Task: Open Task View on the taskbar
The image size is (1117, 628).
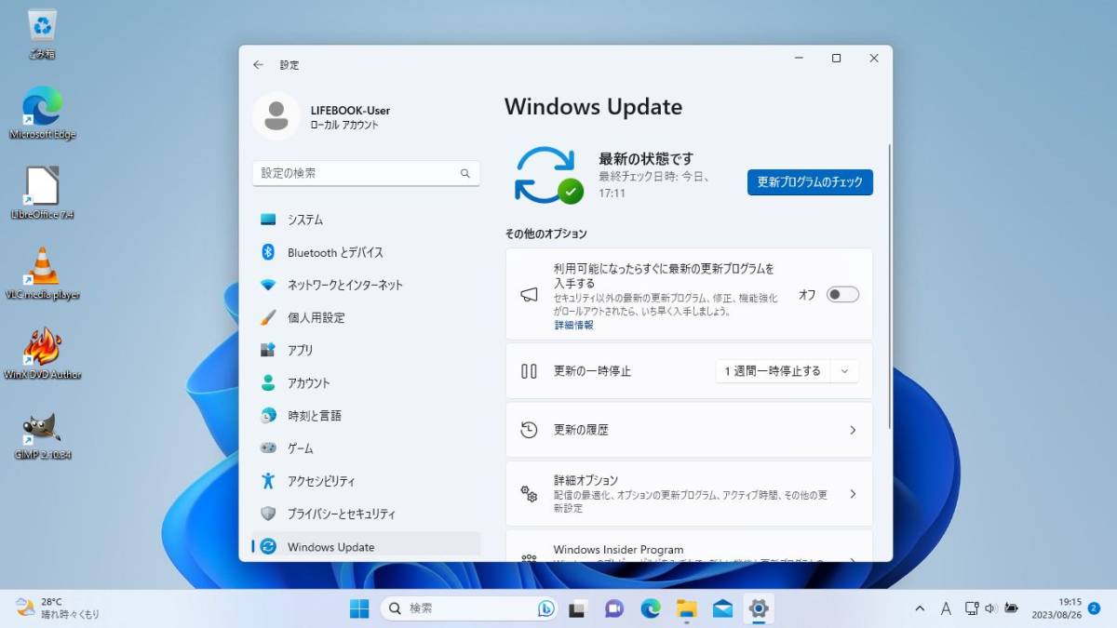Action: (x=577, y=608)
